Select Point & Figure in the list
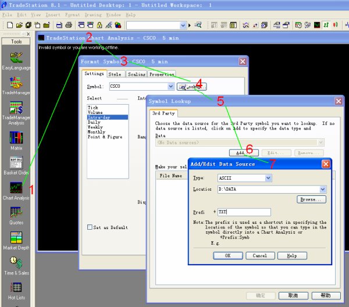The image size is (349, 307). click(108, 137)
